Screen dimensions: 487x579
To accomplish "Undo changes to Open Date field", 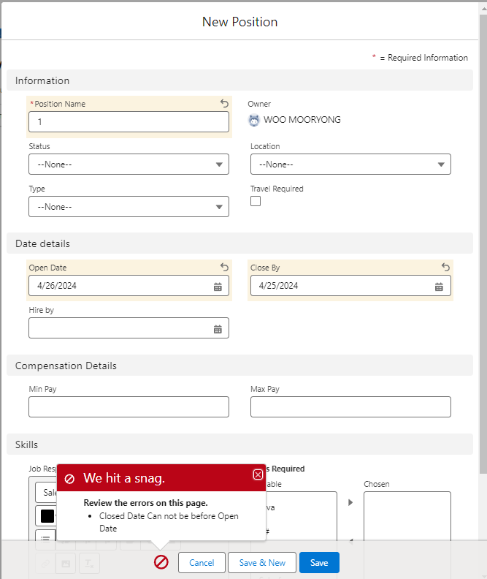I will (x=224, y=268).
